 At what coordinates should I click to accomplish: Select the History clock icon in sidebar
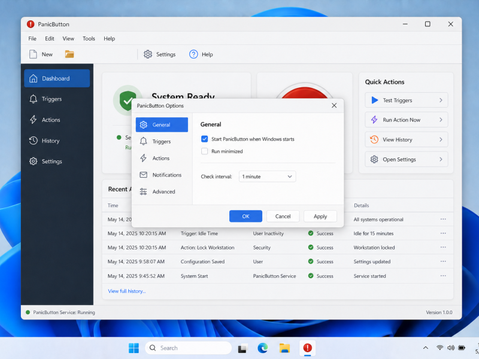[34, 141]
